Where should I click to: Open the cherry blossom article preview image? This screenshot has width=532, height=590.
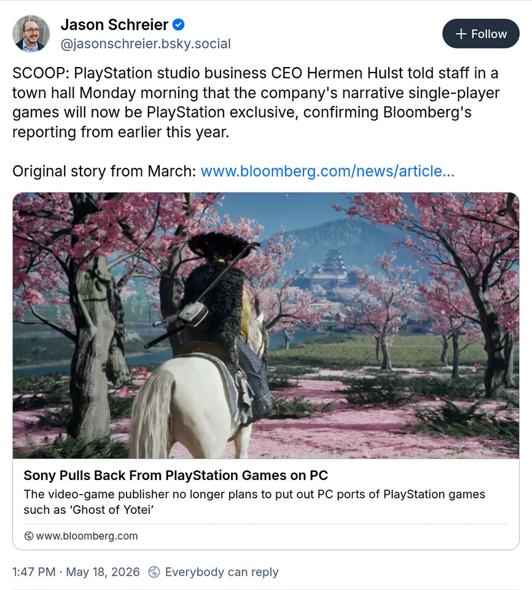click(266, 326)
